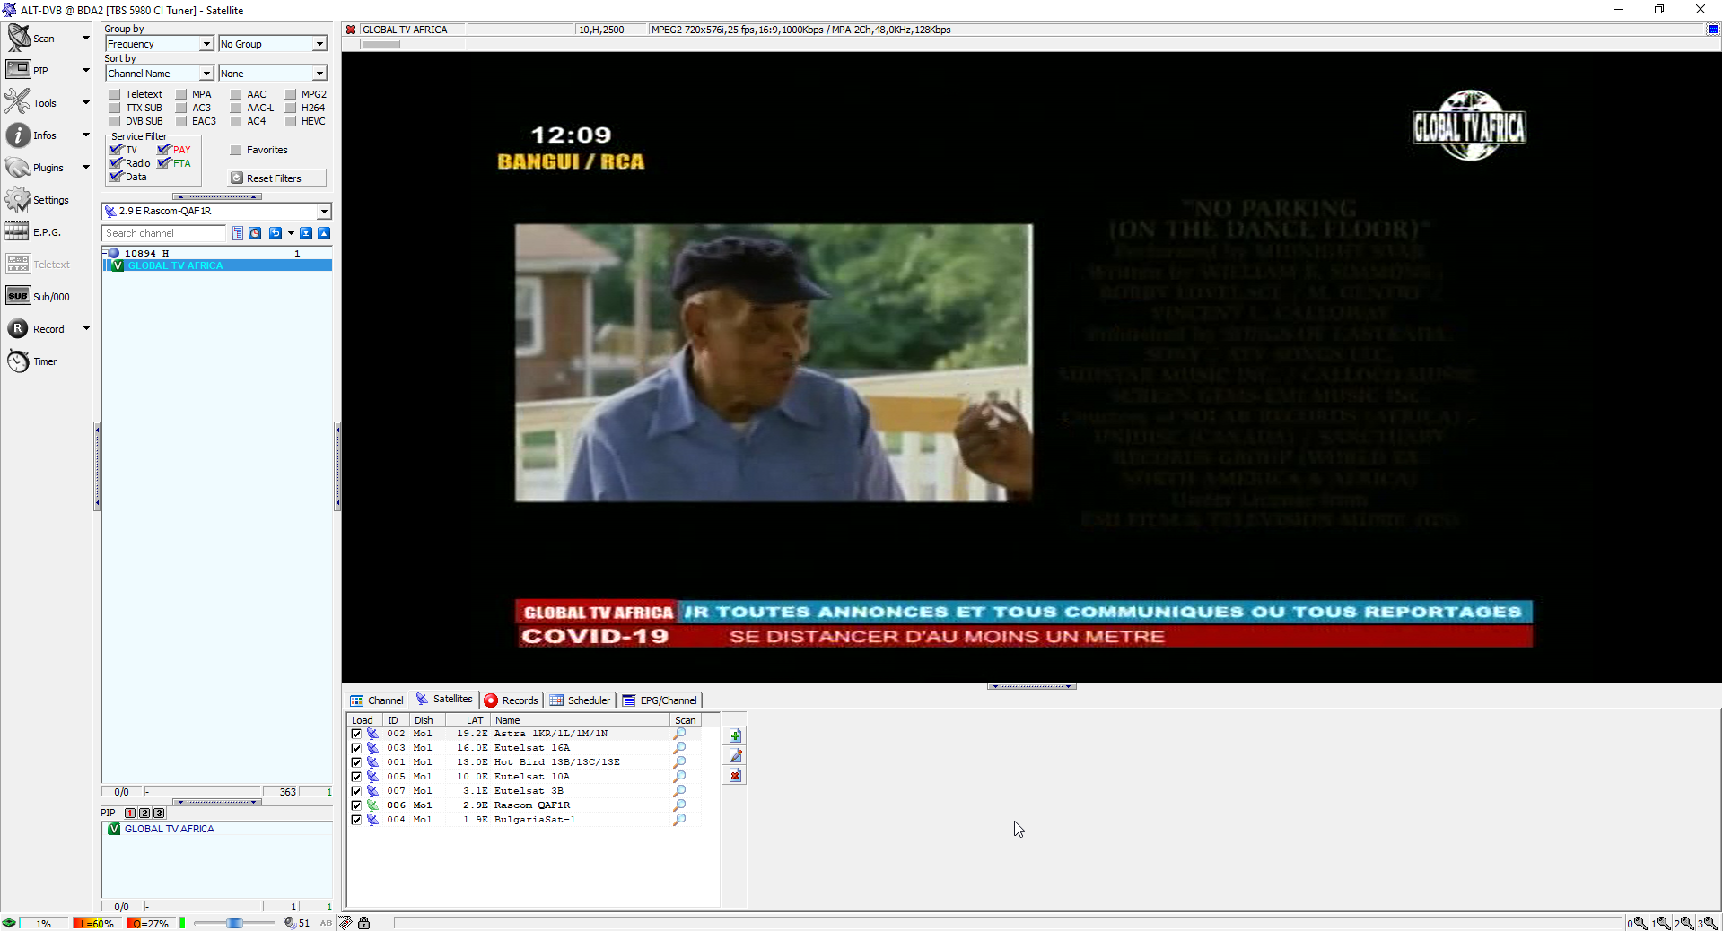This screenshot has height=931, width=1723.
Task: Open the arrow menu next to return icon
Action: (x=291, y=233)
